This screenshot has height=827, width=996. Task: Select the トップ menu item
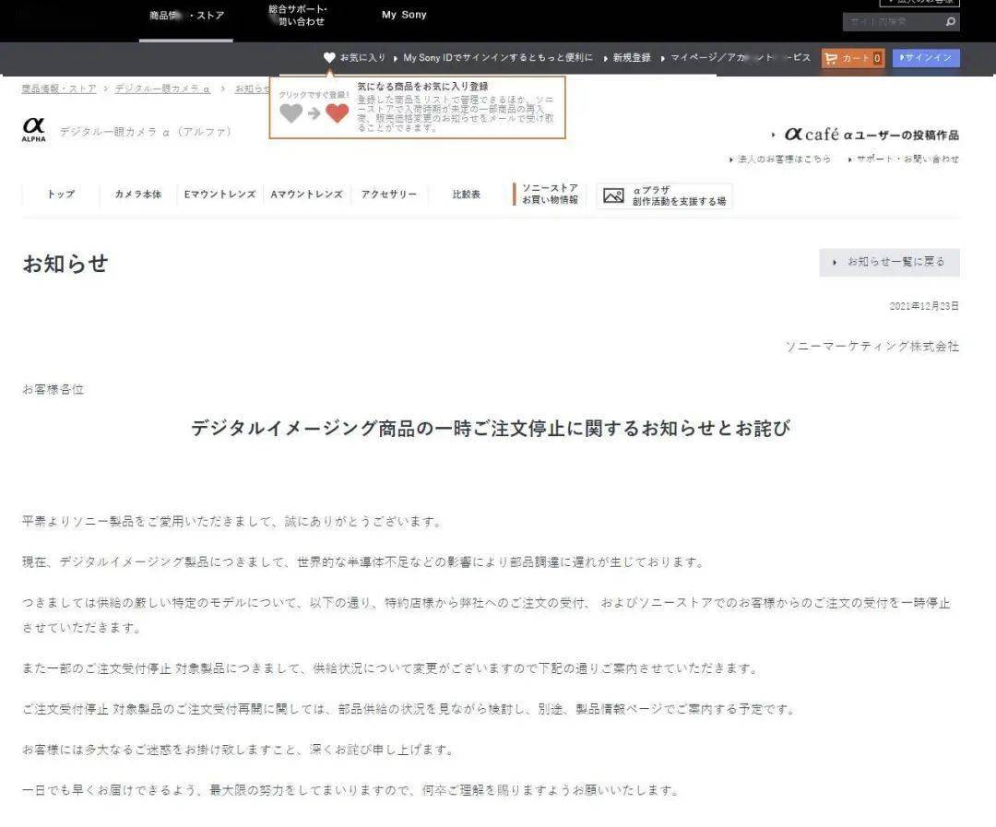[61, 195]
